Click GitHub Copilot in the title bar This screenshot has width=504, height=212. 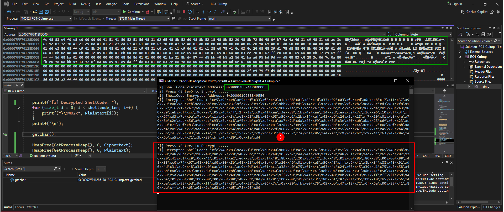[474, 12]
